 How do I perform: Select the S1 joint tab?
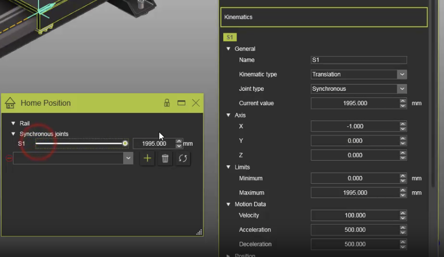coord(230,37)
